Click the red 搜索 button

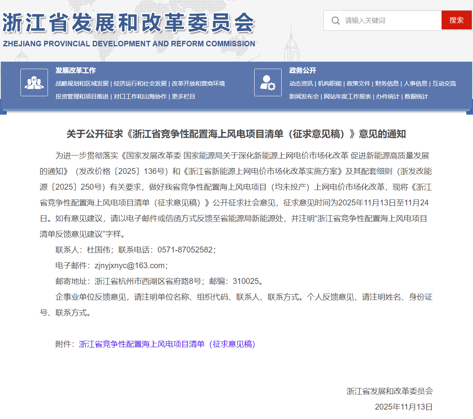456,20
